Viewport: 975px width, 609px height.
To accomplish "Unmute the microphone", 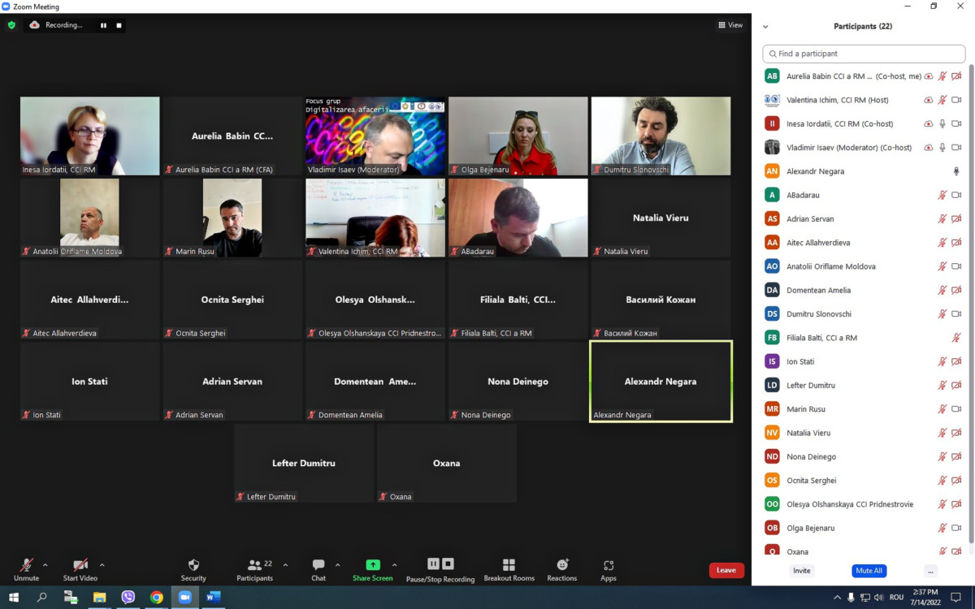I will [26, 568].
